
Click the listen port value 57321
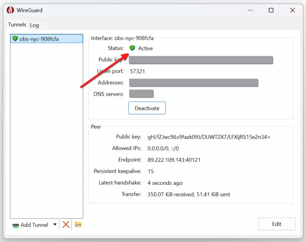pyautogui.click(x=138, y=71)
